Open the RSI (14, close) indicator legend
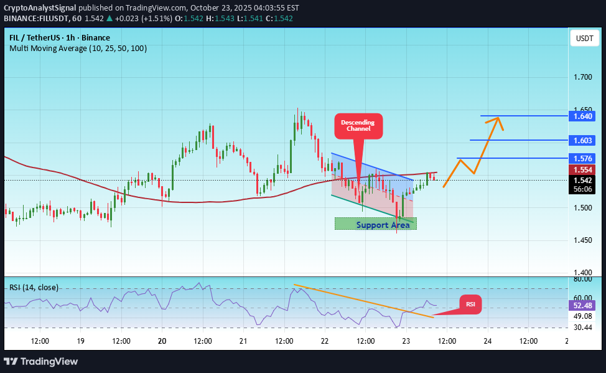The width and height of the screenshot is (606, 373). 34,288
